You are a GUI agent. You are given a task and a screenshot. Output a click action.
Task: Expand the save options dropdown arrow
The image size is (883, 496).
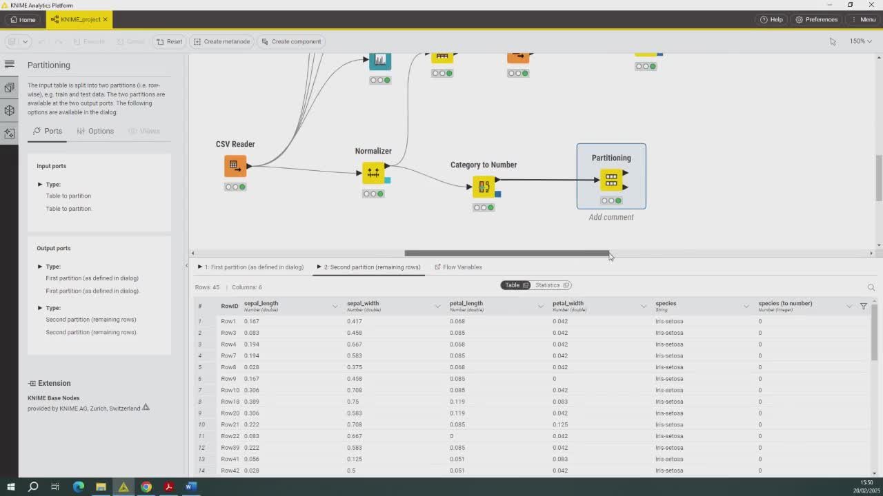(25, 41)
